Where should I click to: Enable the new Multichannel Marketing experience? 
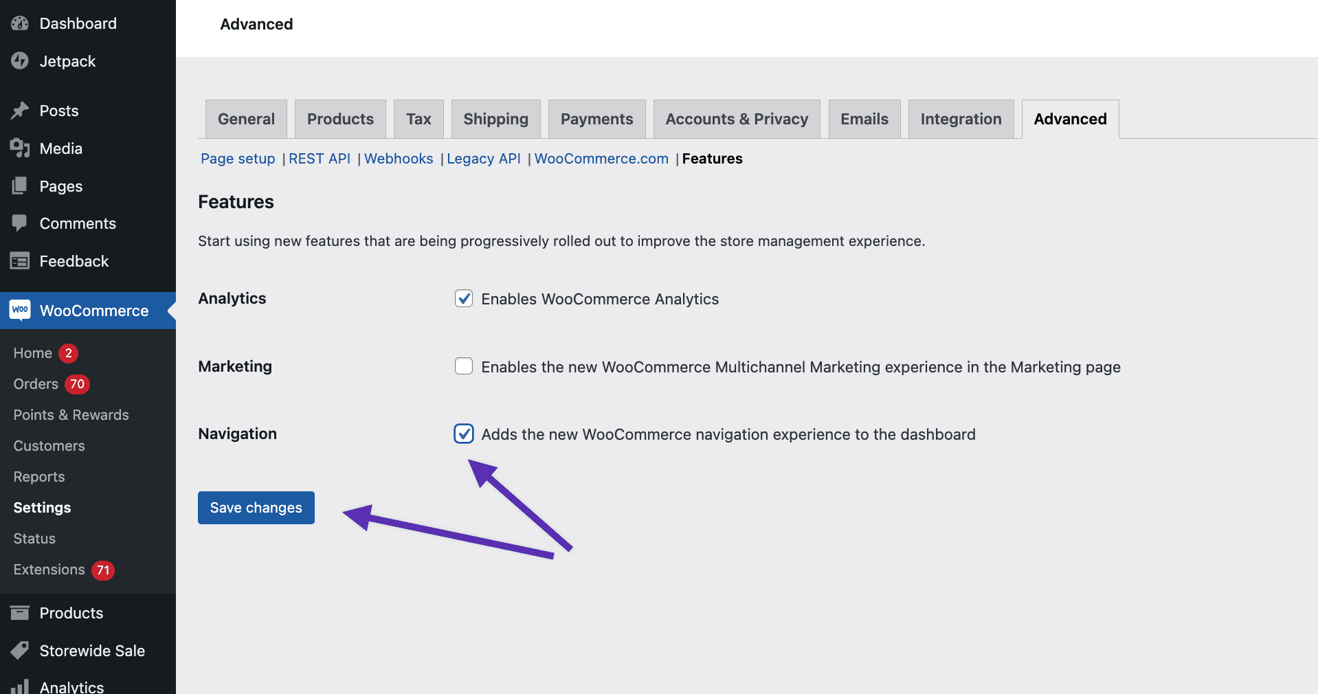tap(464, 366)
